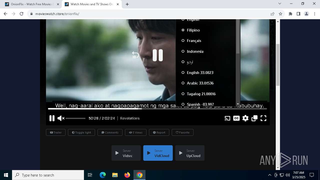Click the taskbar search box
Viewport: 320px width, 180px height.
coord(48,175)
